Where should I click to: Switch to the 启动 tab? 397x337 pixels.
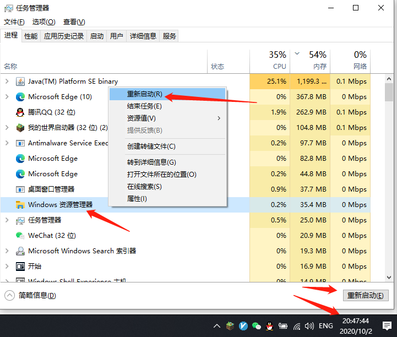tap(97, 36)
